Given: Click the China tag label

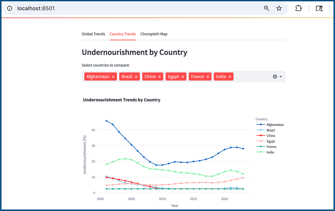Looking at the screenshot, I should pos(150,77).
